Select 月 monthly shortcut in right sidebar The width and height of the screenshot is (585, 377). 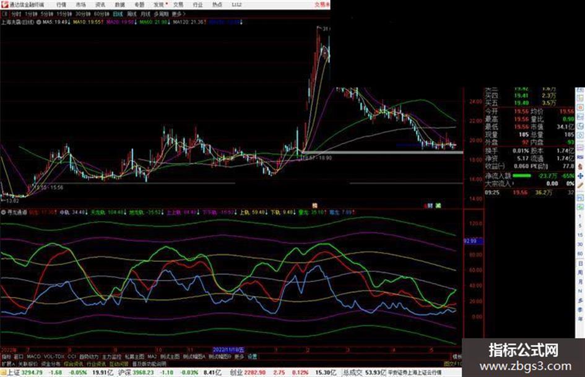point(580,282)
